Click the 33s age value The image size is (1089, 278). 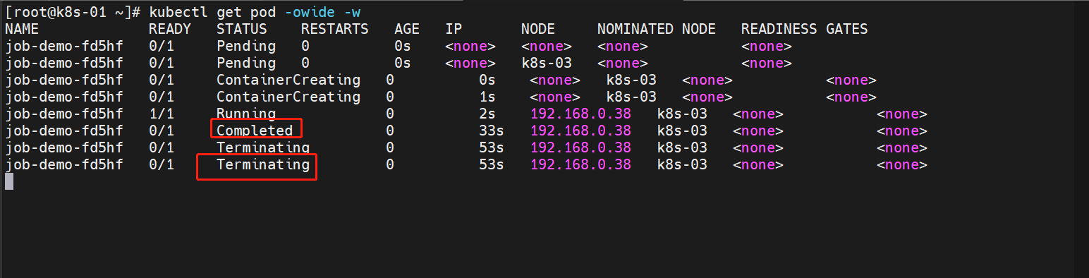pyautogui.click(x=491, y=131)
